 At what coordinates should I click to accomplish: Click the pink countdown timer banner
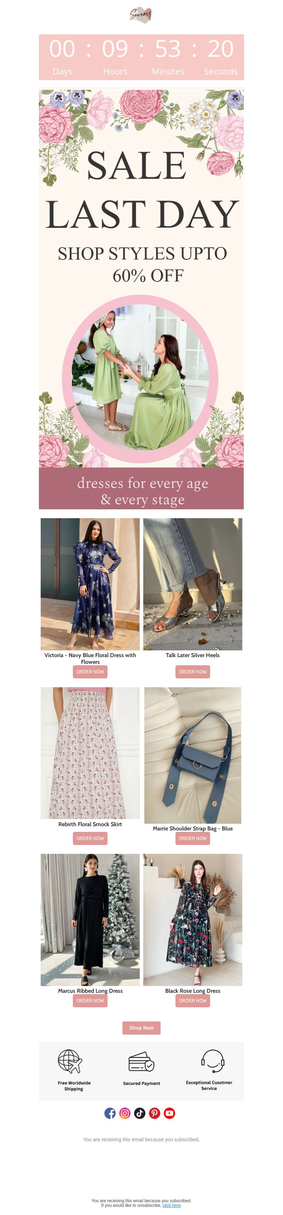coord(141,57)
